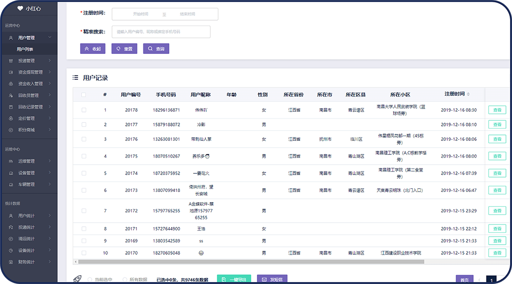Click the sort arrows on 注册时间 column
512x284 pixels.
pyautogui.click(x=468, y=94)
